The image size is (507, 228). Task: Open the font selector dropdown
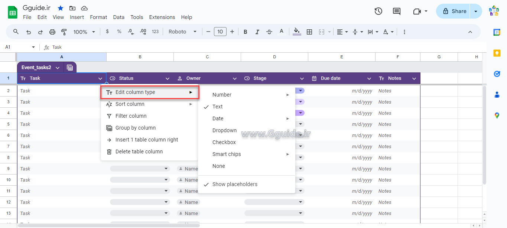pyautogui.click(x=182, y=32)
